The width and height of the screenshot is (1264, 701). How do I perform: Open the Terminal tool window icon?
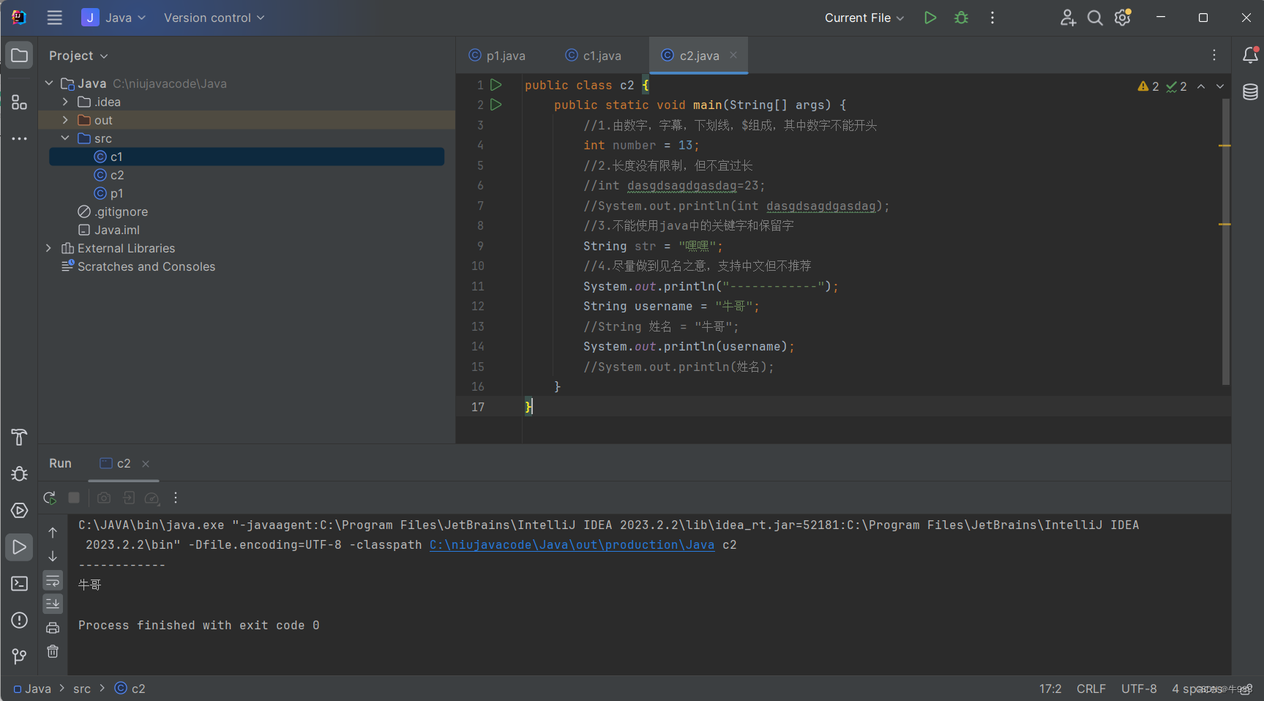tap(18, 583)
